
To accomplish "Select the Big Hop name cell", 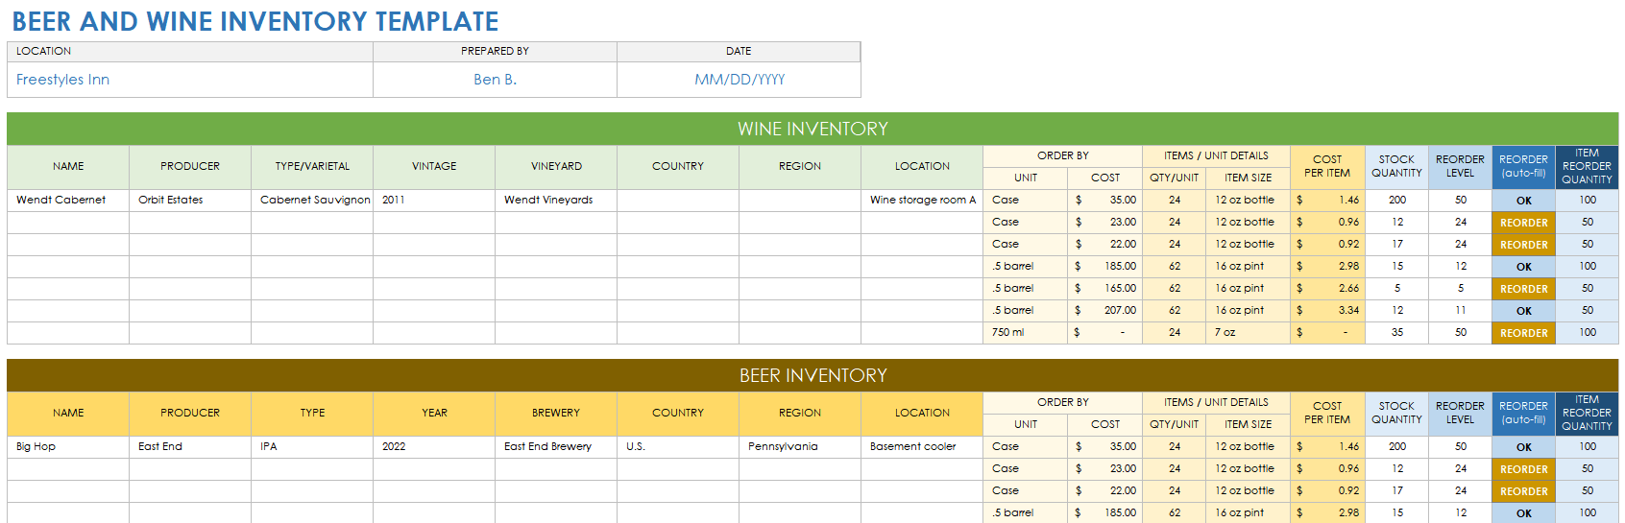I will pos(68,446).
